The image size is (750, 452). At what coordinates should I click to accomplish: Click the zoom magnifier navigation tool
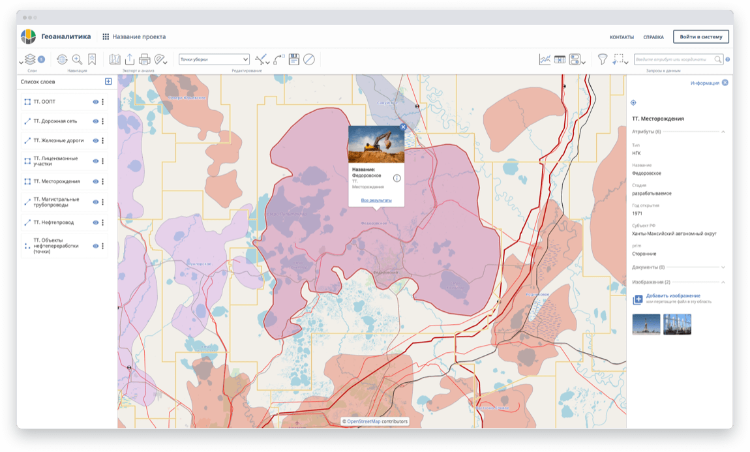coord(77,59)
